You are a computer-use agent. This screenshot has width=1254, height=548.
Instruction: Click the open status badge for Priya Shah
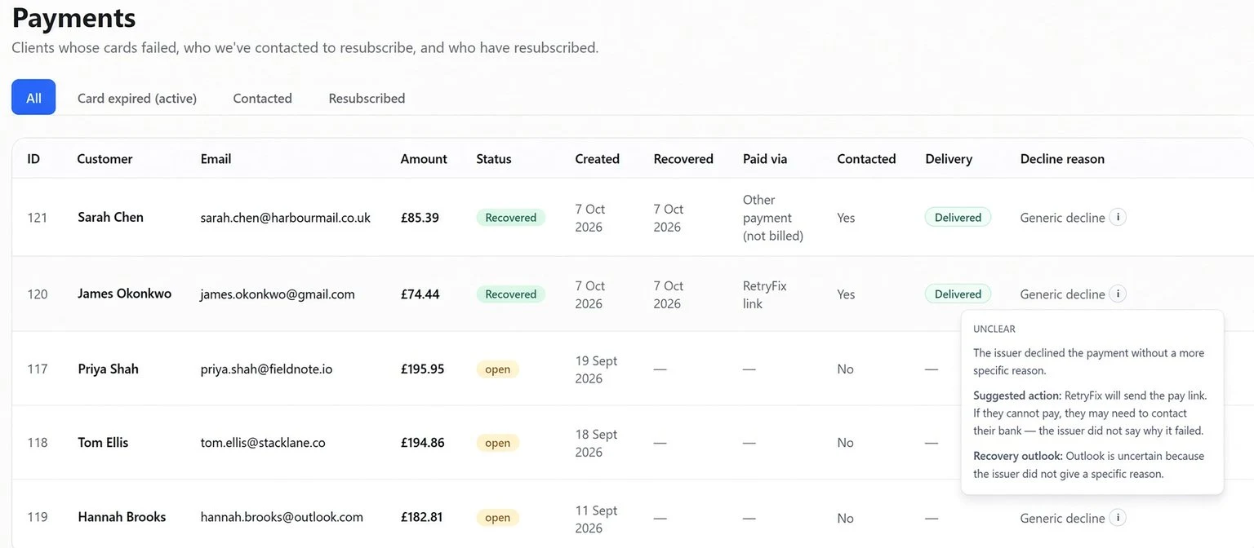(497, 369)
